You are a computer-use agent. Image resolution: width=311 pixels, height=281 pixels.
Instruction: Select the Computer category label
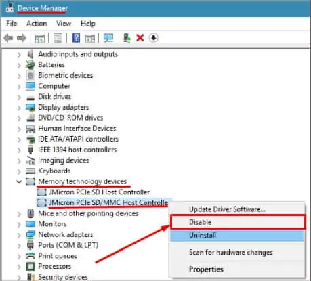tap(54, 86)
